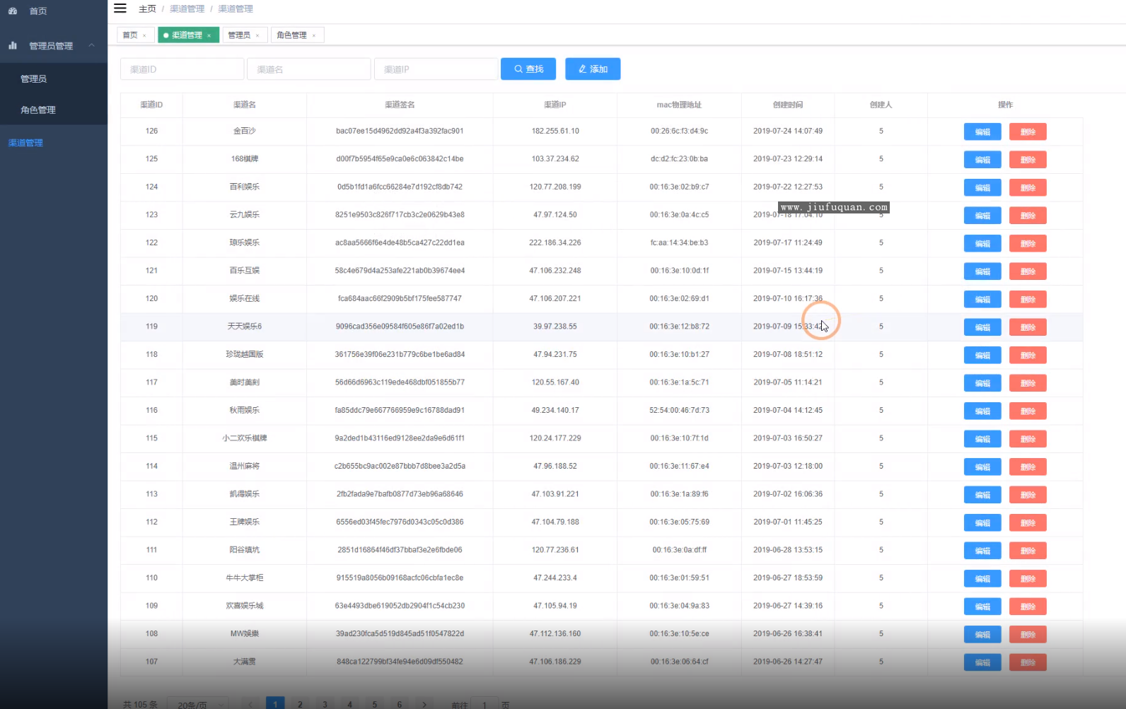Close the 角色管理 tab with its x

[313, 35]
